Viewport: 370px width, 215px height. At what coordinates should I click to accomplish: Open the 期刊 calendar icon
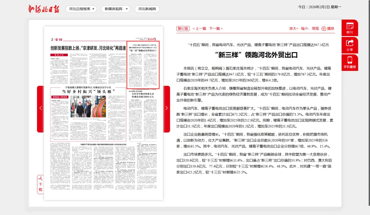[350, 28]
